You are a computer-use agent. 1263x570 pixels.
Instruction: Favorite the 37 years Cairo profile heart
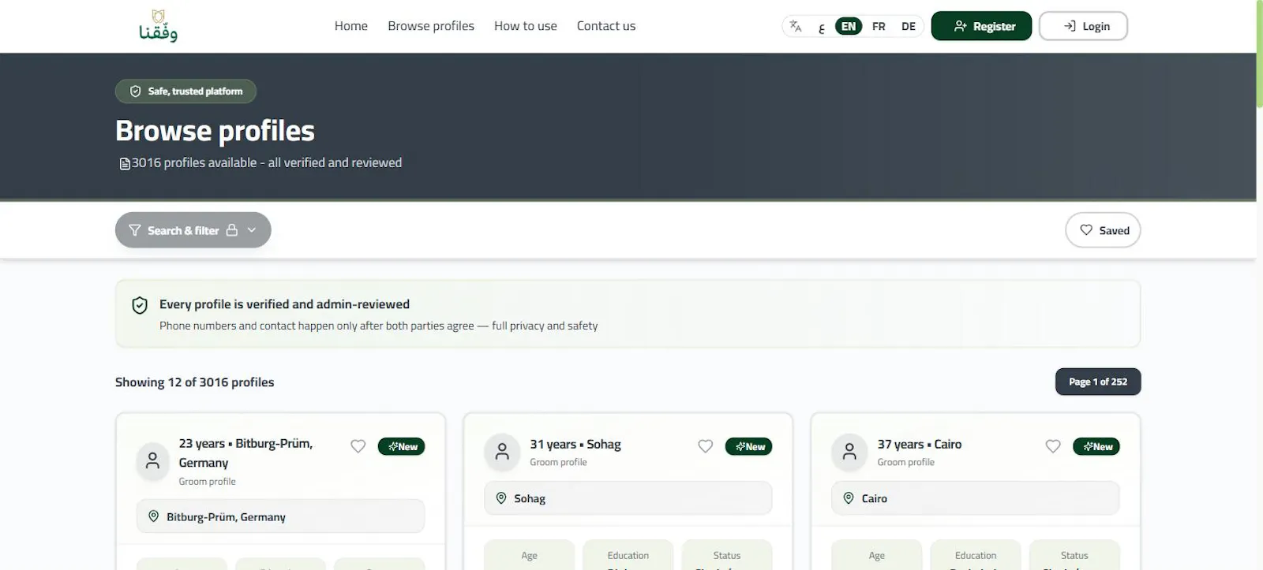[x=1053, y=446]
